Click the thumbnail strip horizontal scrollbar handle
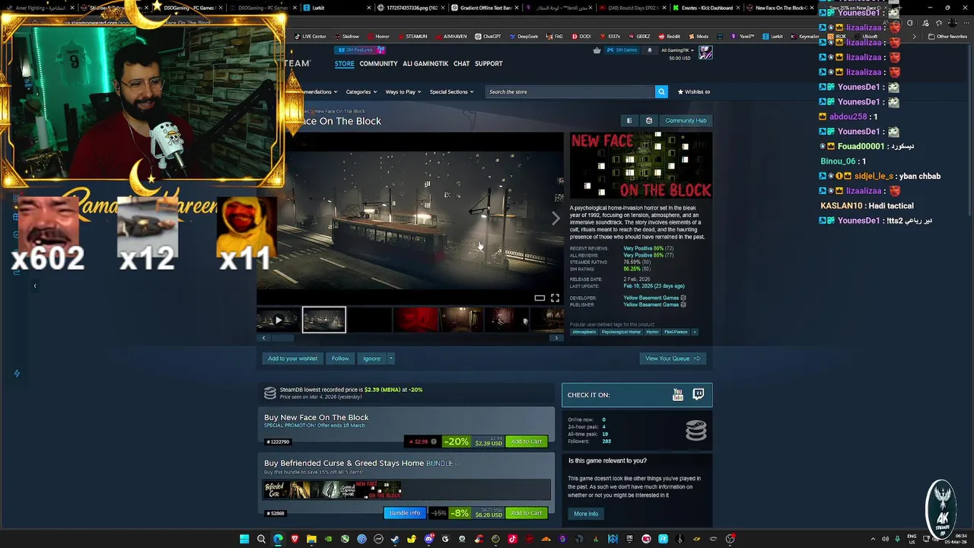The image size is (974, 548). pyautogui.click(x=282, y=338)
